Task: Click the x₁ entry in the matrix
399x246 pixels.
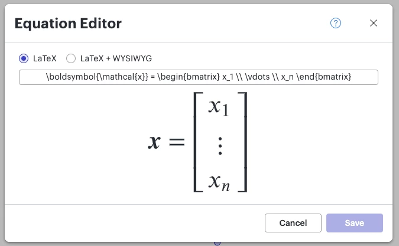Action: [219, 107]
